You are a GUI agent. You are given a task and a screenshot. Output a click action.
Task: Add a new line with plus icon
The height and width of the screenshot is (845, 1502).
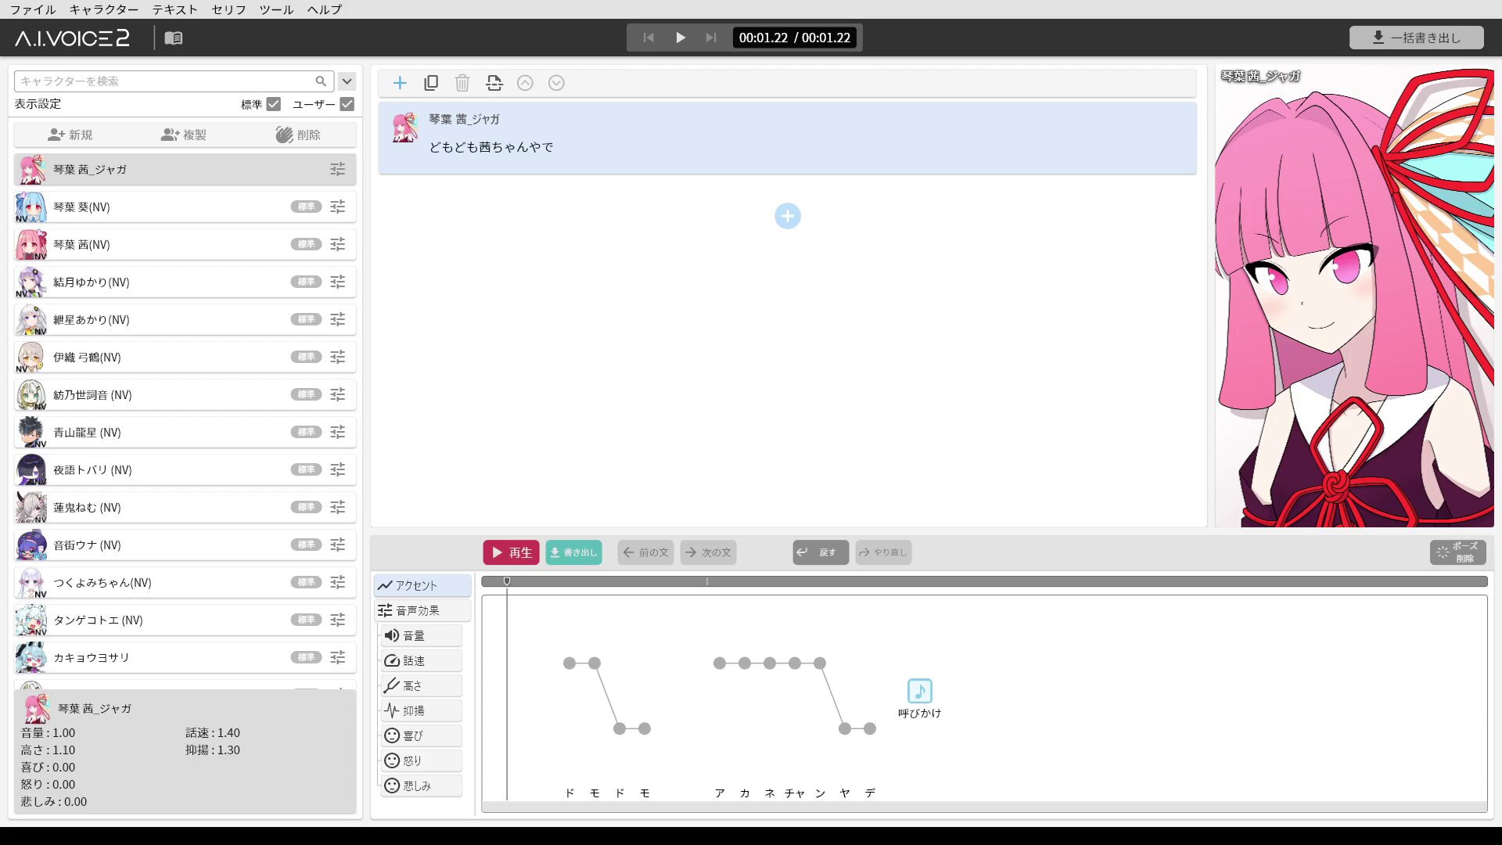coord(400,83)
